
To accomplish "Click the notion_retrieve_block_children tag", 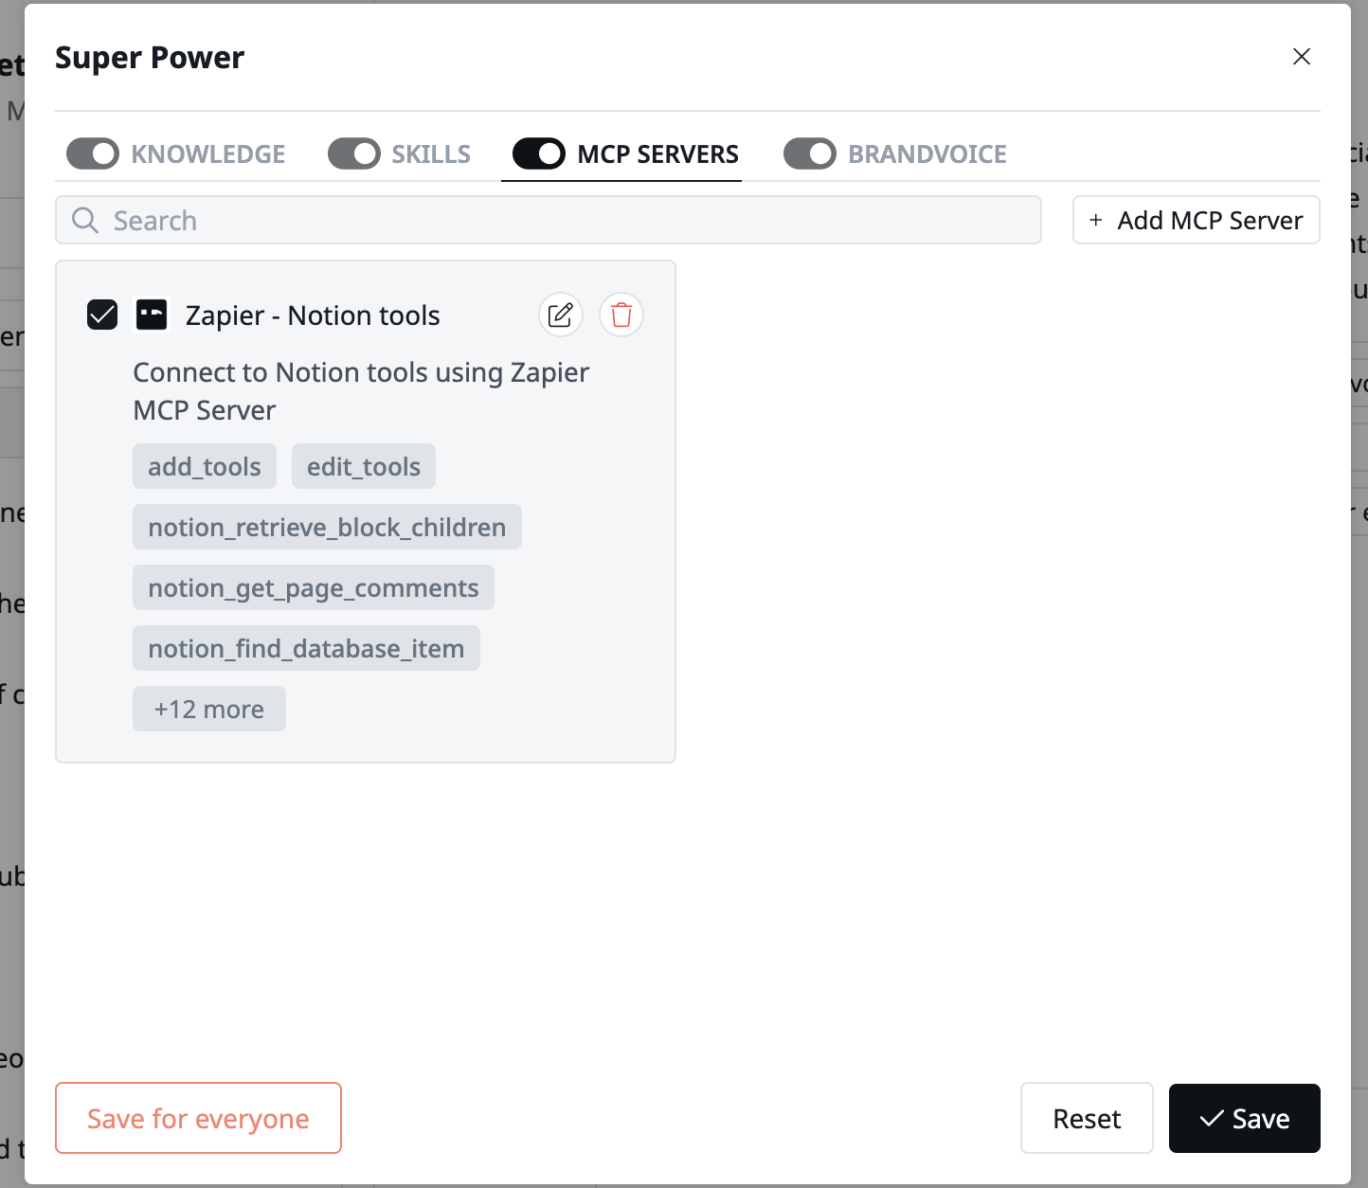I will pos(327,527).
